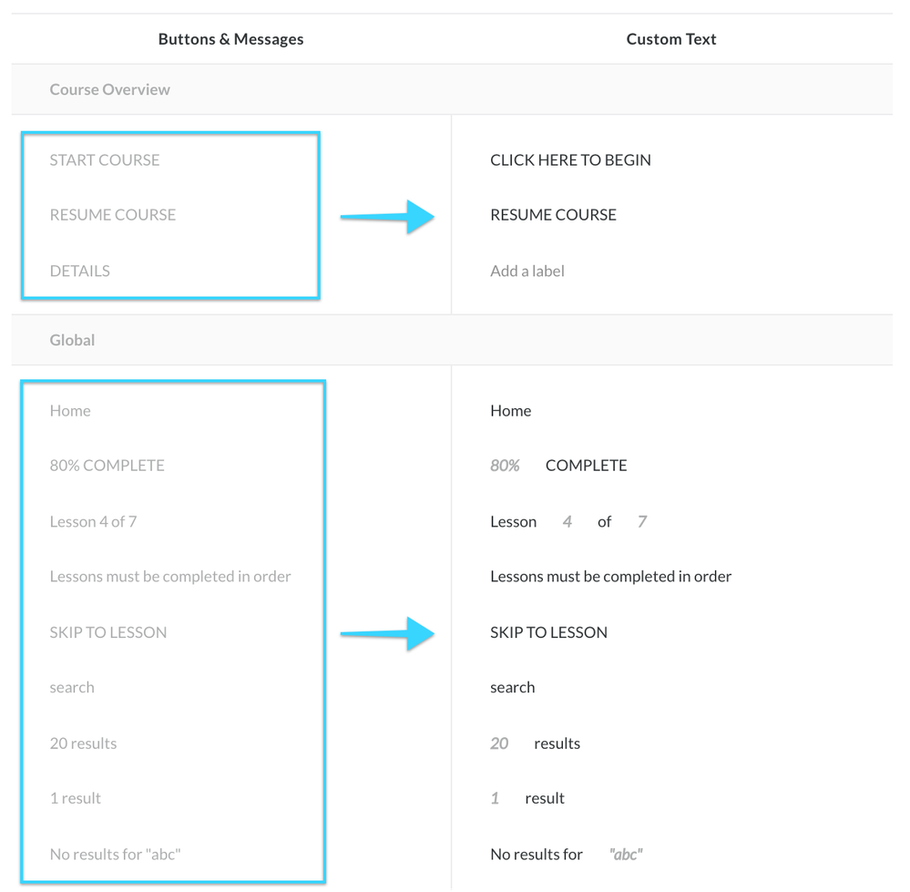Screen dimensions: 910x892
Task: Edit the COMPLETE custom text after 80%
Action: (586, 466)
